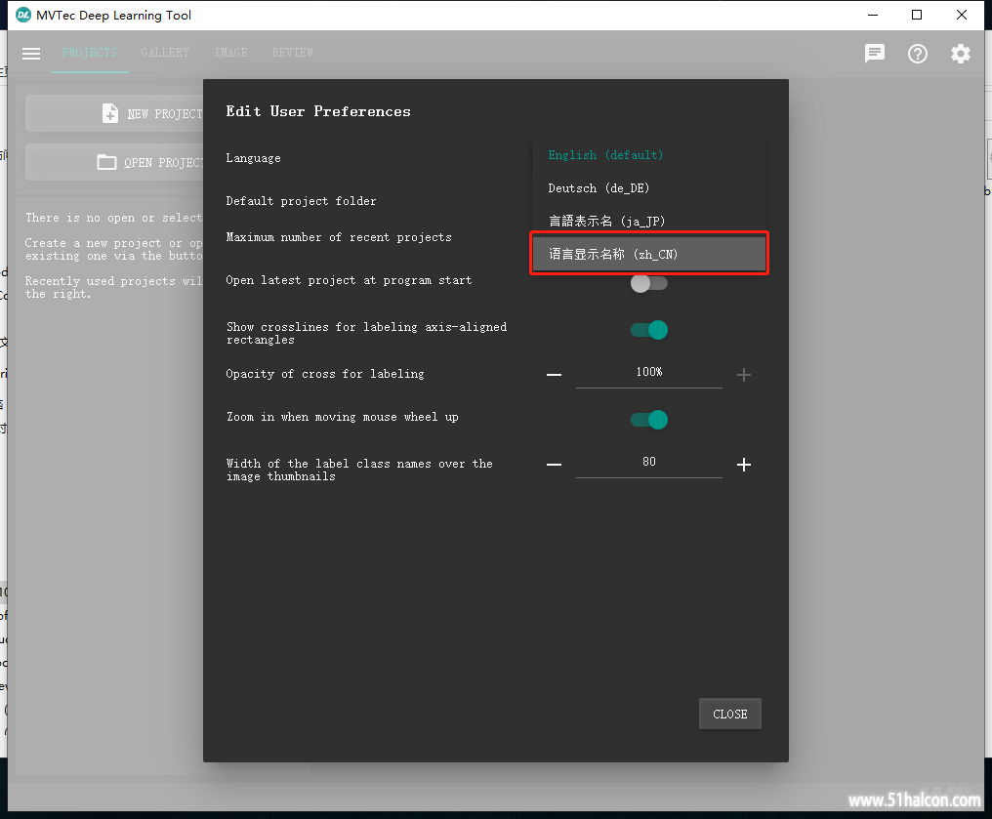Increase width of label class names

coord(744,465)
